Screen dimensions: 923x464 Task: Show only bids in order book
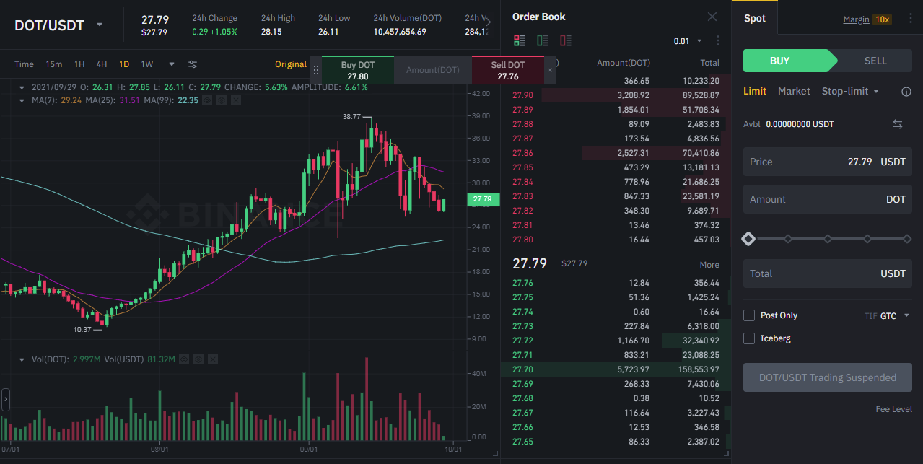(543, 40)
